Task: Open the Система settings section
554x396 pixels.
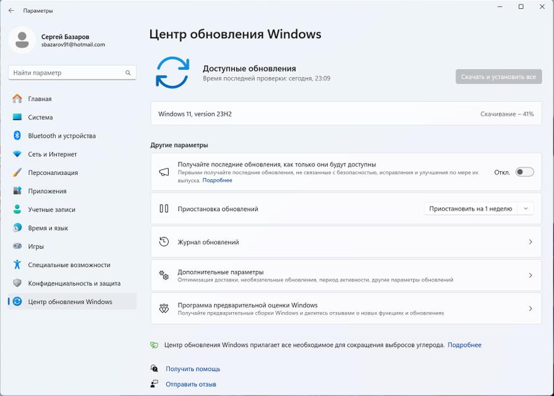Action: [72, 117]
